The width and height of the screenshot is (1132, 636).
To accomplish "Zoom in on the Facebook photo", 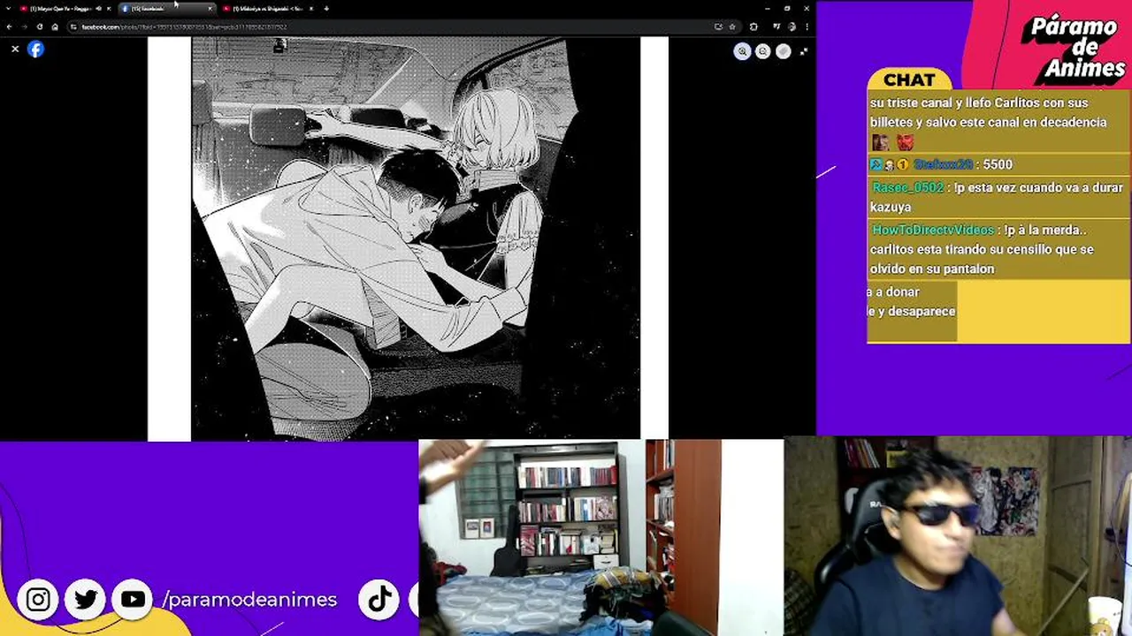I will click(742, 51).
